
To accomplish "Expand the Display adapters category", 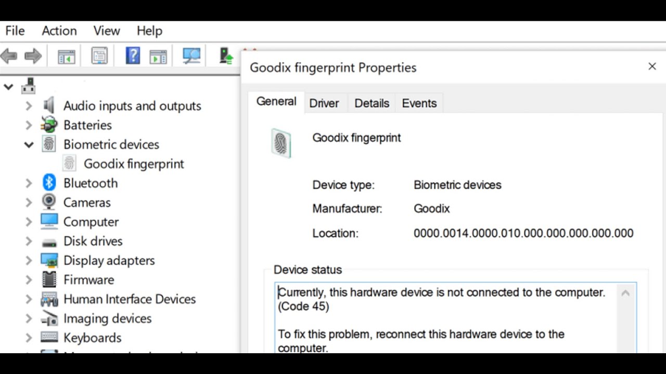I will coord(29,260).
